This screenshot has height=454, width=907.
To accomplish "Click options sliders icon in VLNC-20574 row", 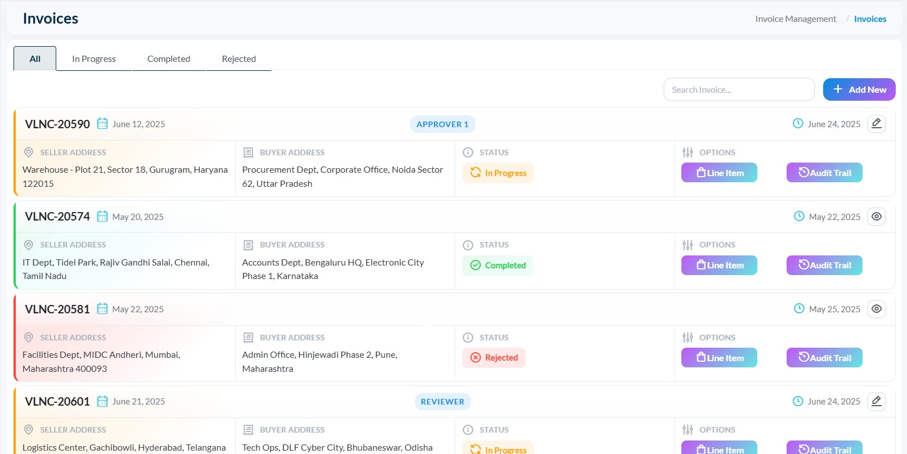I will (x=688, y=245).
